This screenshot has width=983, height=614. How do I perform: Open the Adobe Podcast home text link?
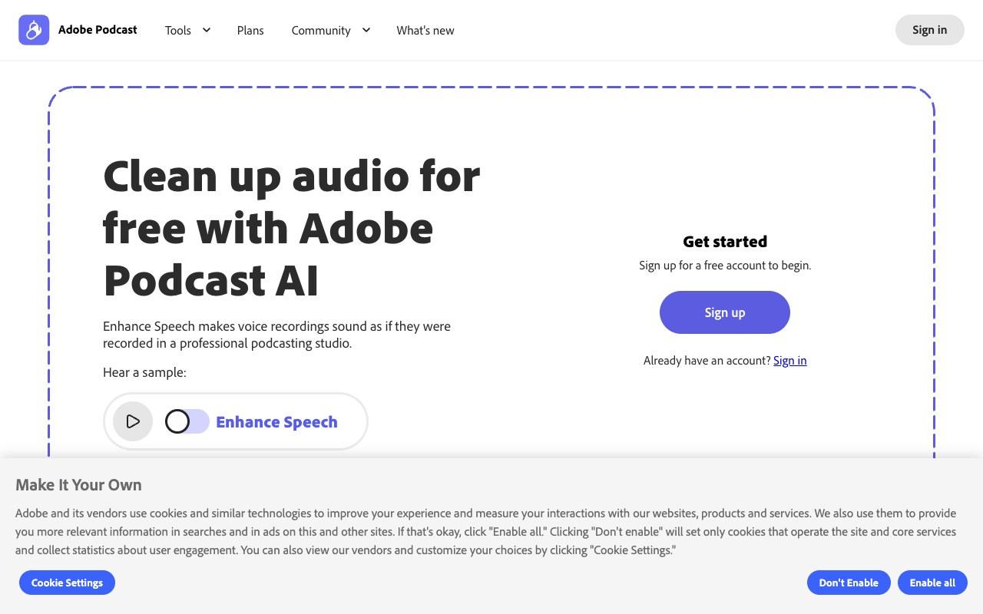98,30
